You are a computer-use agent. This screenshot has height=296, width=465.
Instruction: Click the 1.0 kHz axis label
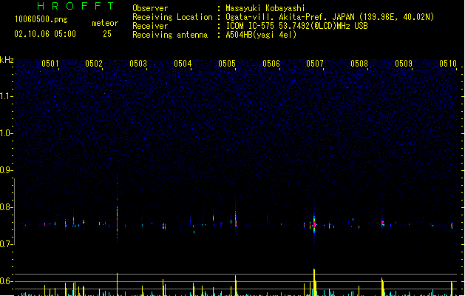click(7, 133)
